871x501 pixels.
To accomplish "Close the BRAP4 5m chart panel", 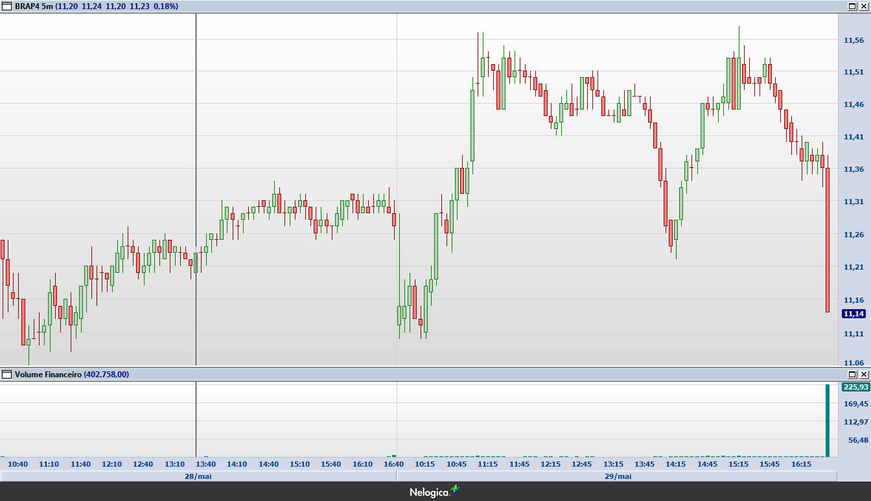I will click(x=863, y=6).
